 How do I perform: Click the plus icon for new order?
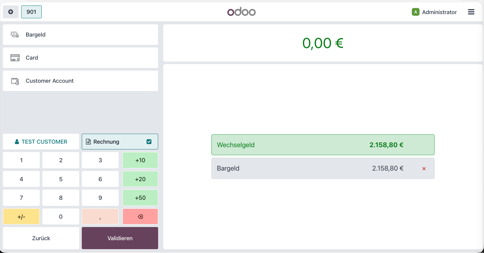(x=11, y=12)
